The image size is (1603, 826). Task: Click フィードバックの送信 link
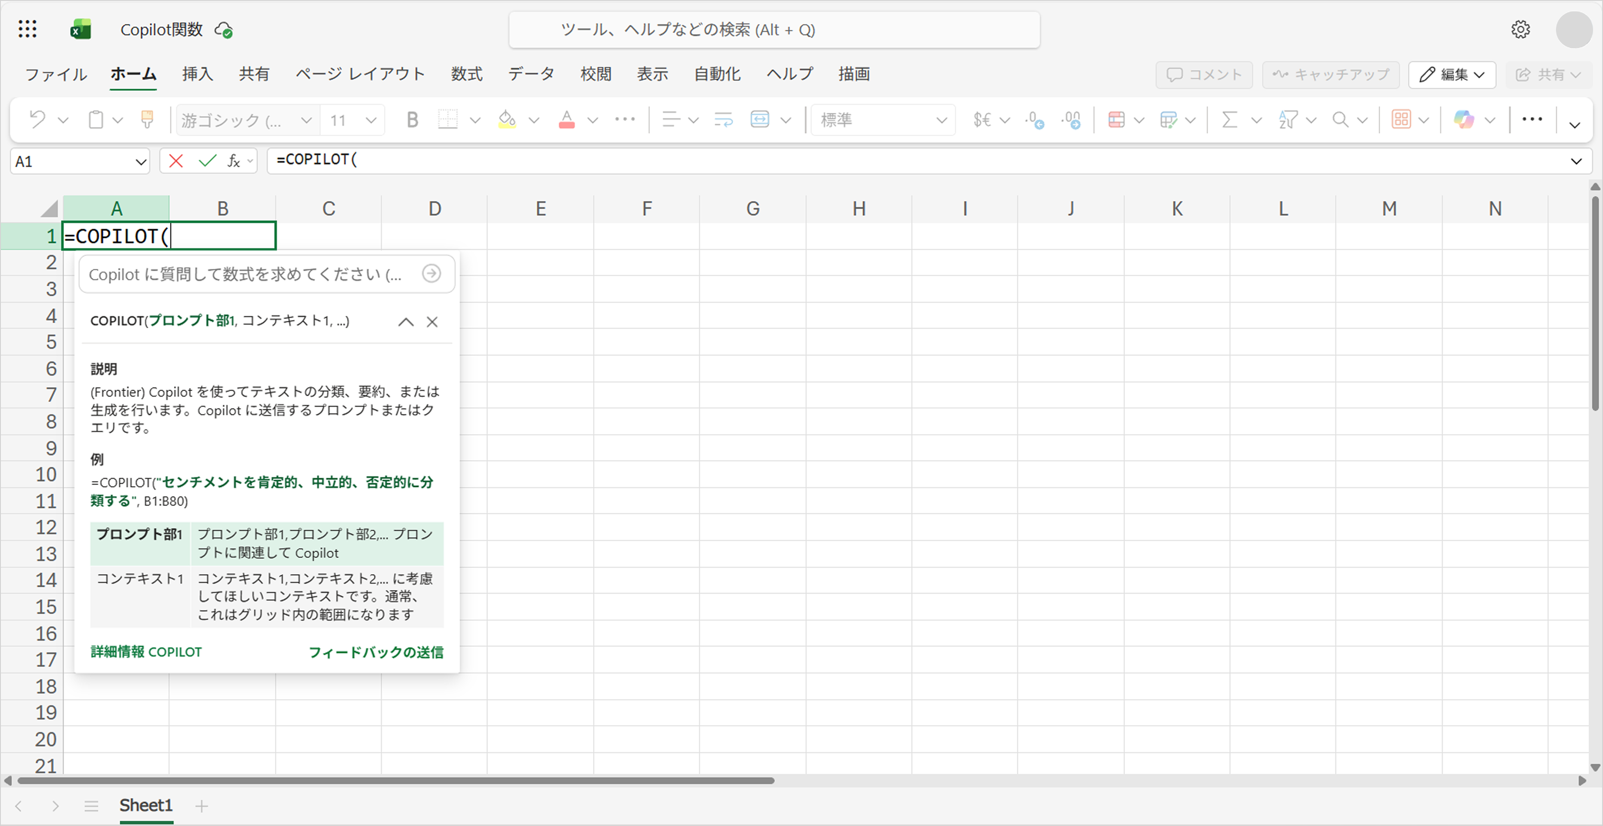click(376, 651)
